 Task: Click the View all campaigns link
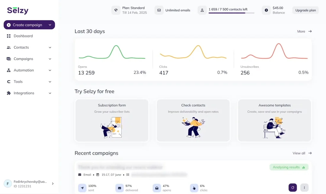pos(302,153)
